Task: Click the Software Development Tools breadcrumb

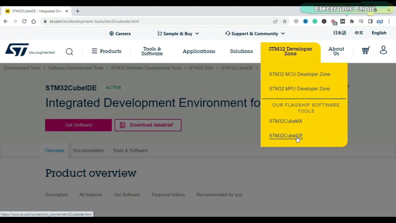Action: point(76,68)
